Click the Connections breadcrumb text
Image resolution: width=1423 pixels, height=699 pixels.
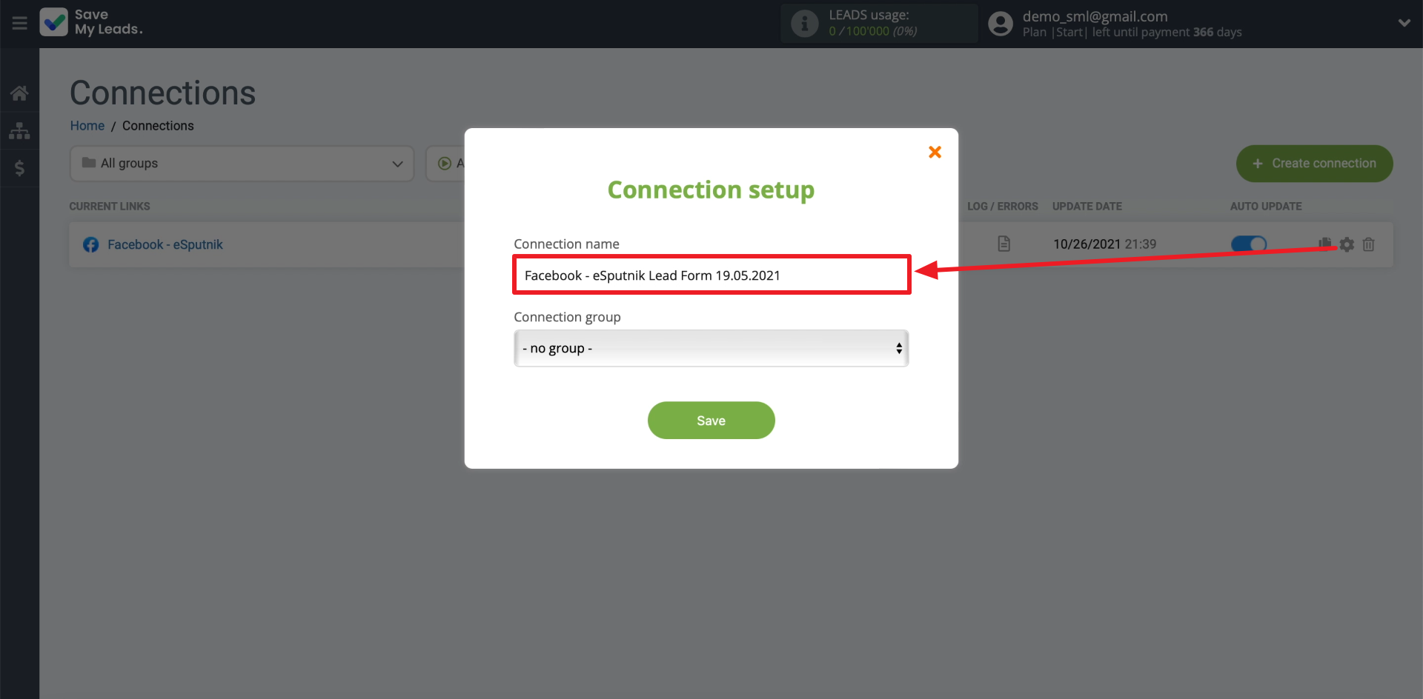click(x=158, y=126)
